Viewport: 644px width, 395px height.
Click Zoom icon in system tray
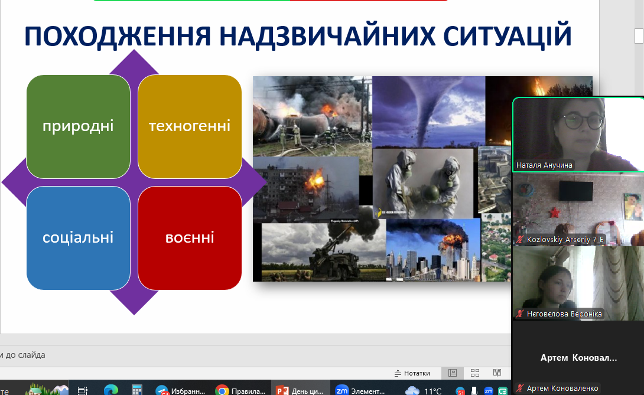click(489, 391)
